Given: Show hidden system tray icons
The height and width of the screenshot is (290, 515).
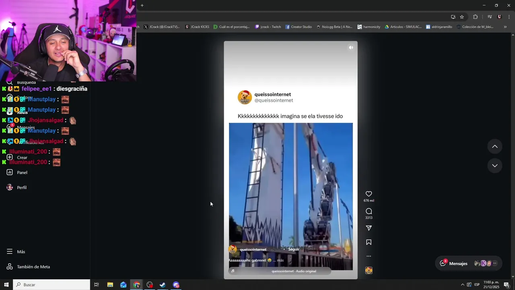Looking at the screenshot, I should pyautogui.click(x=462, y=285).
